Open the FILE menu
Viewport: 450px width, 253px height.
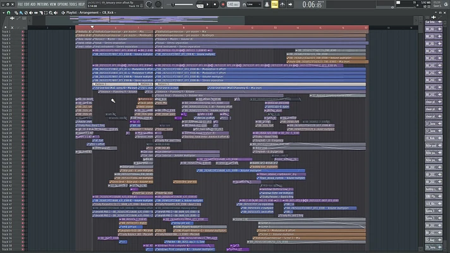[20, 4]
